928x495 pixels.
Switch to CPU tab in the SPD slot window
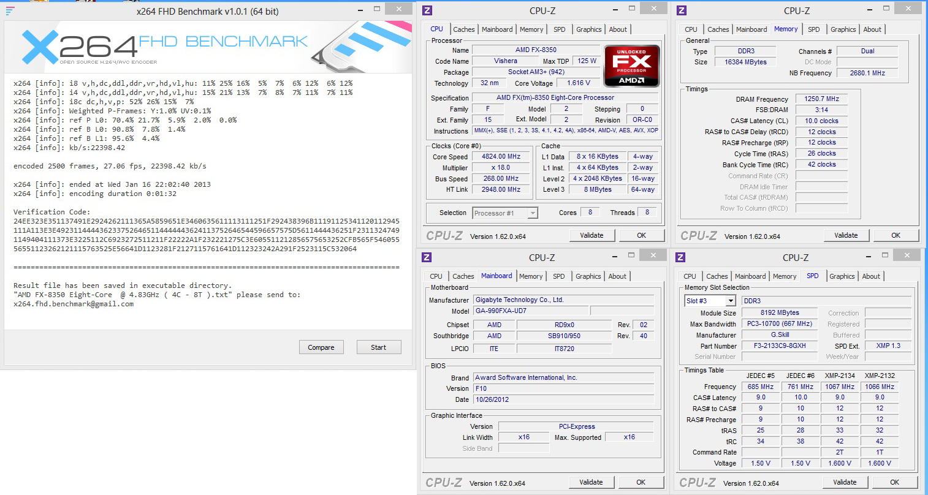coord(690,276)
